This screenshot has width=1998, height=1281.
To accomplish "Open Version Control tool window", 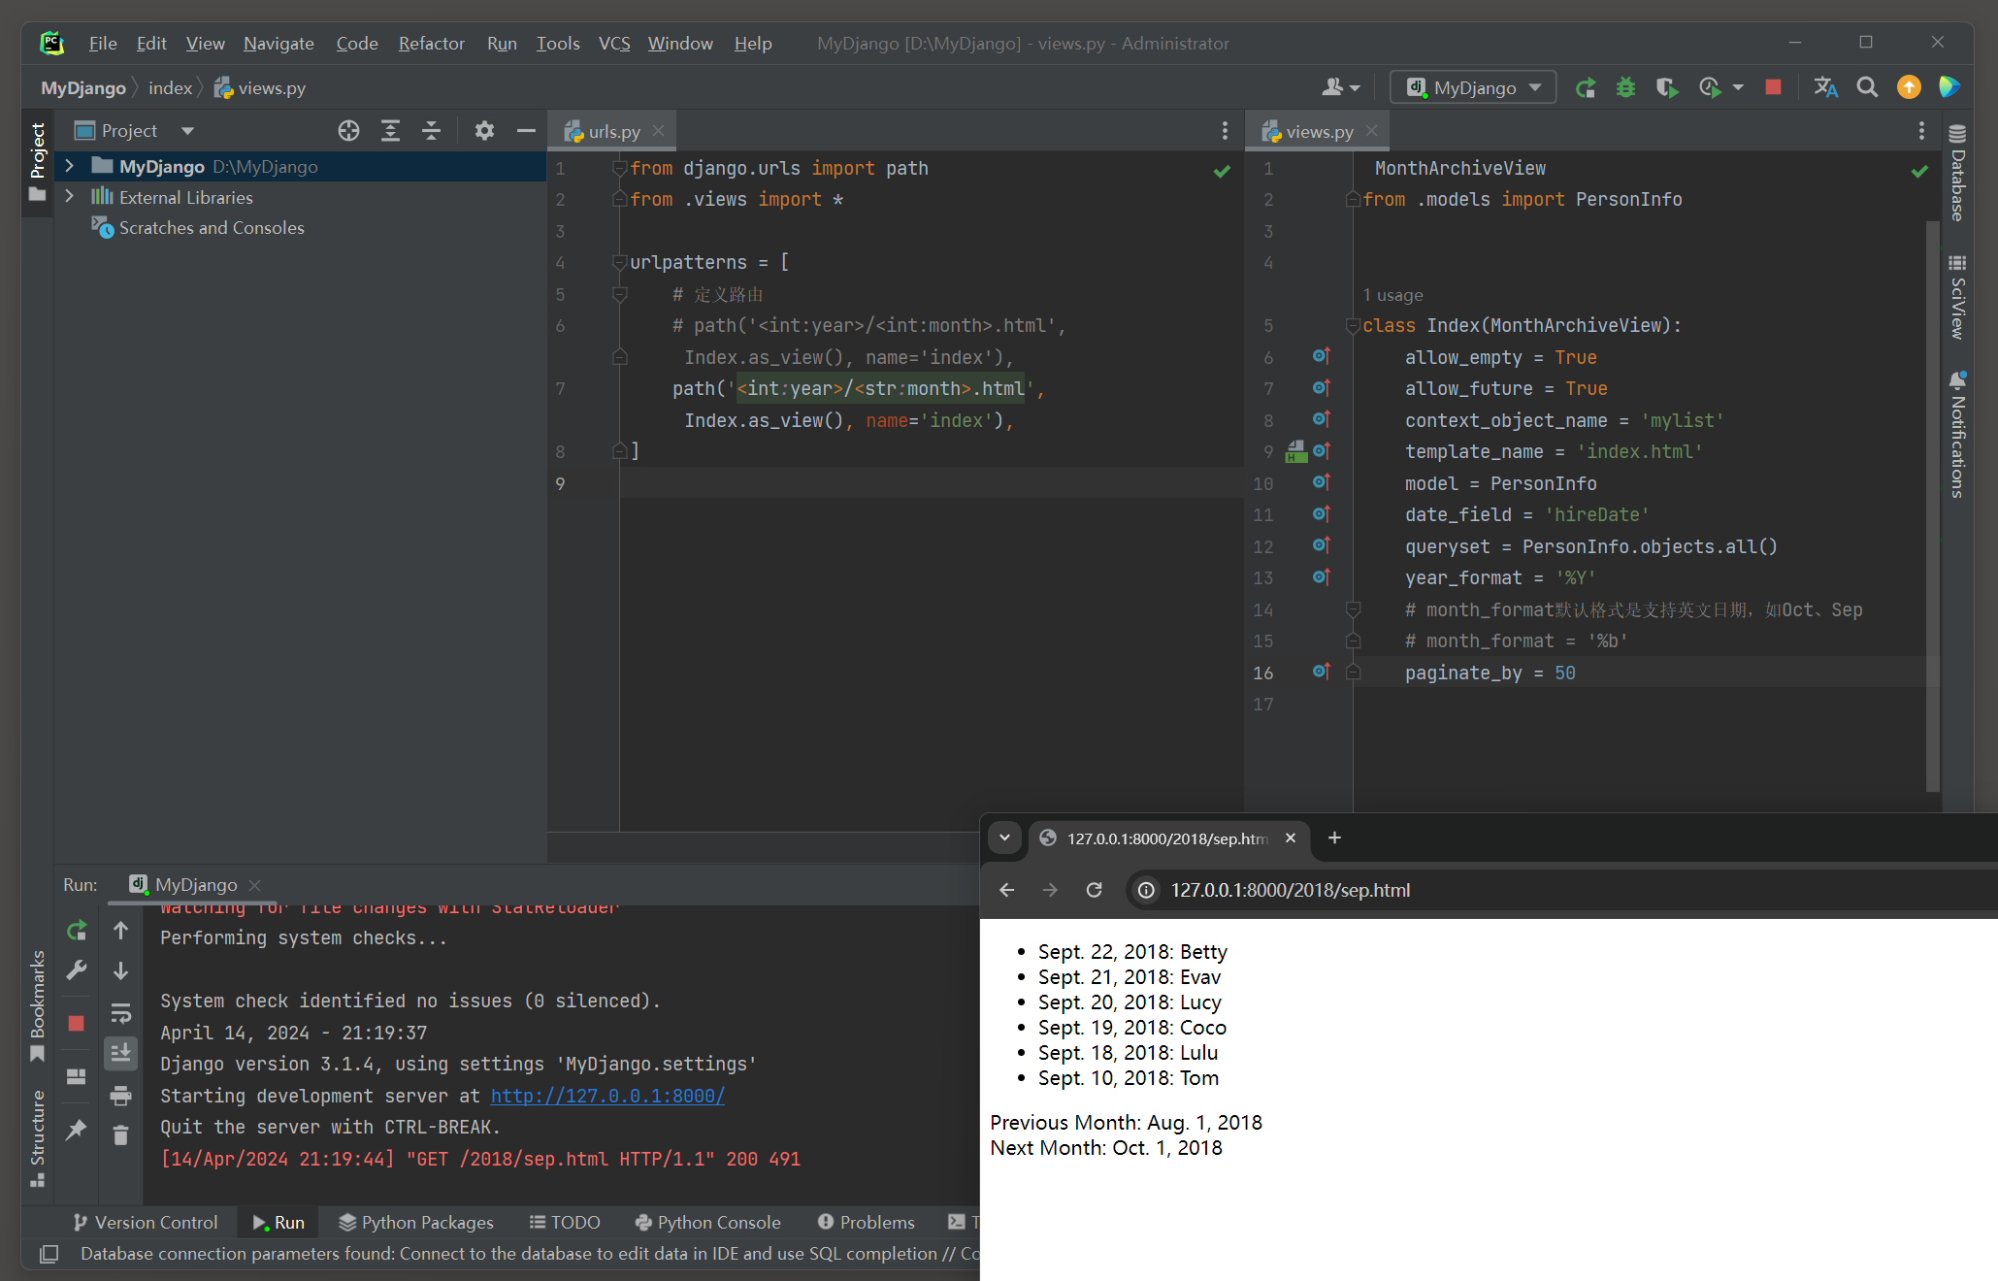I will tap(146, 1222).
